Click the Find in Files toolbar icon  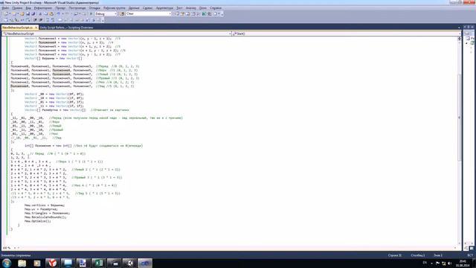point(122,13)
